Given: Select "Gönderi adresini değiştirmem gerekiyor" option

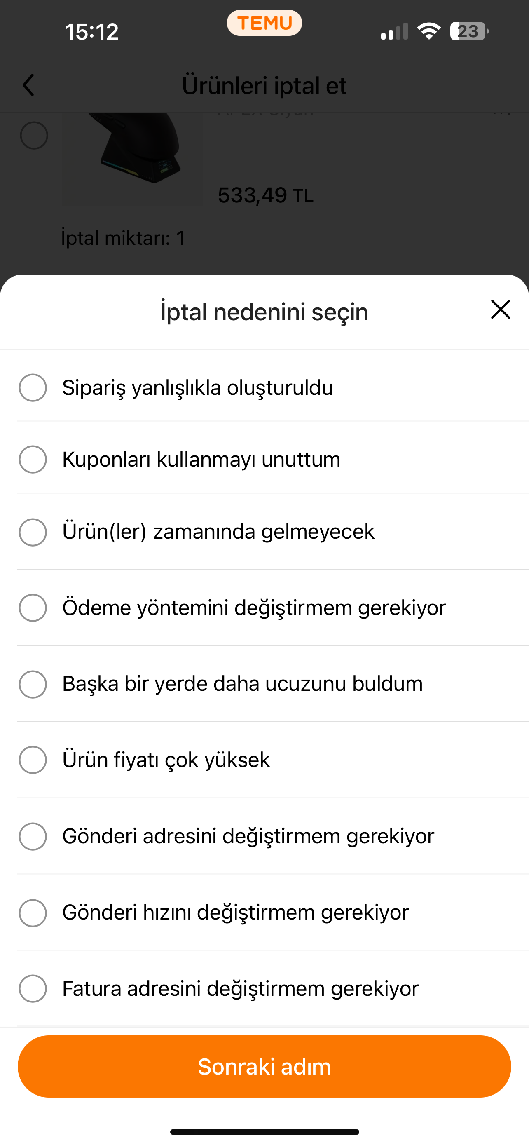Looking at the screenshot, I should [x=33, y=836].
